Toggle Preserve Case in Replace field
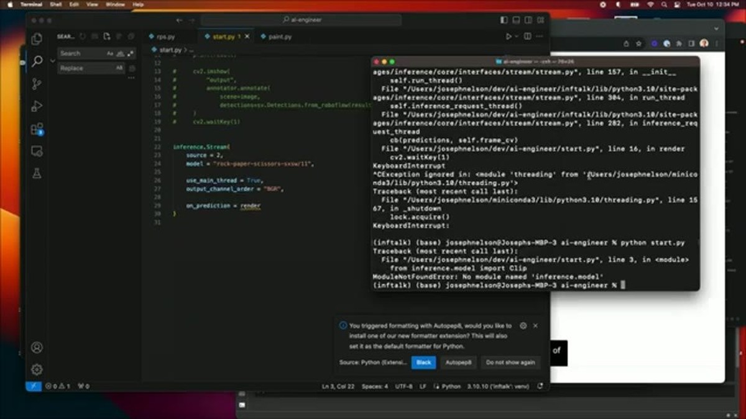746x419 pixels. coord(119,68)
